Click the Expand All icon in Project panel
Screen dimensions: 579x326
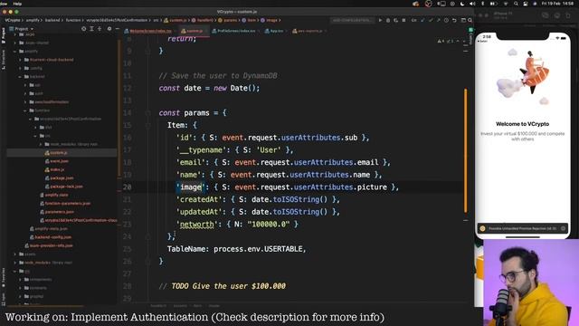click(91, 29)
